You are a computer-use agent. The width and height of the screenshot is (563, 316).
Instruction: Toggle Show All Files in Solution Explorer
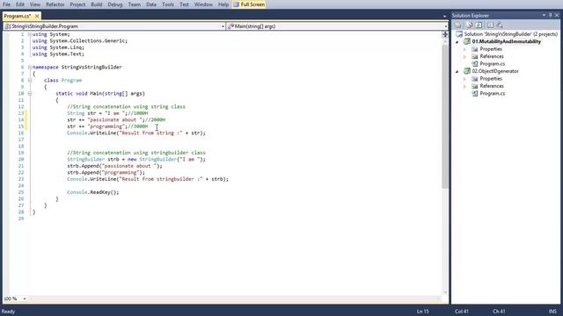(x=469, y=25)
